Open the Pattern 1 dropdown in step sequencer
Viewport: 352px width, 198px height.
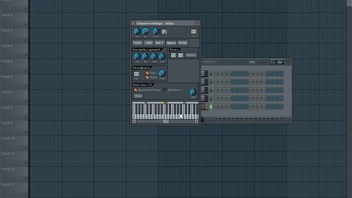pos(211,62)
